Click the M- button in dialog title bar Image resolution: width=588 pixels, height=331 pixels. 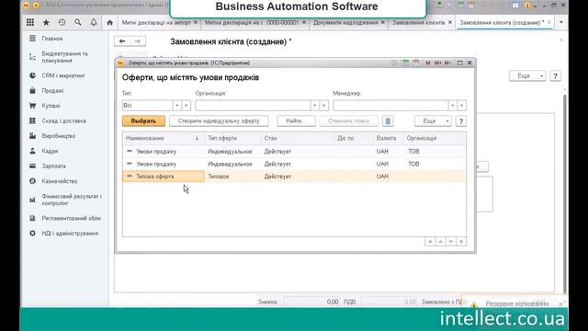pyautogui.click(x=447, y=63)
